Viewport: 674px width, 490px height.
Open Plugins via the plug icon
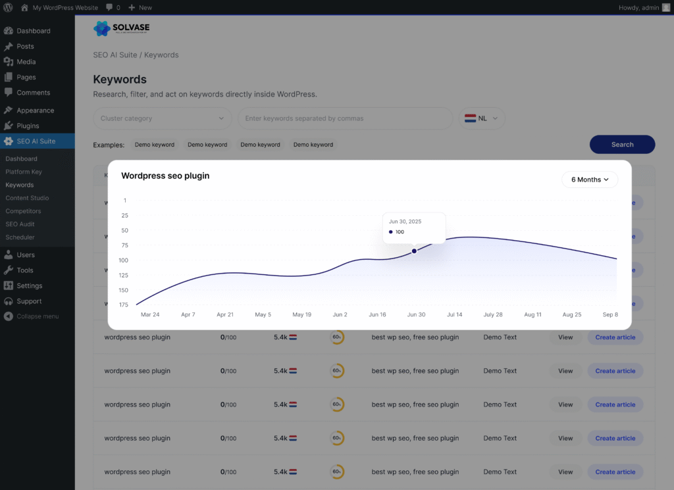point(8,126)
